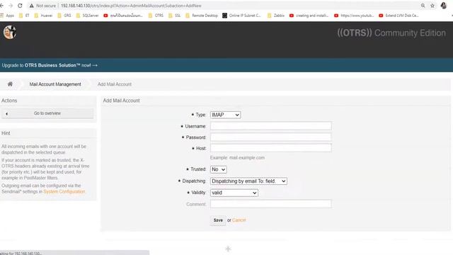Click into the Host field

click(270, 148)
